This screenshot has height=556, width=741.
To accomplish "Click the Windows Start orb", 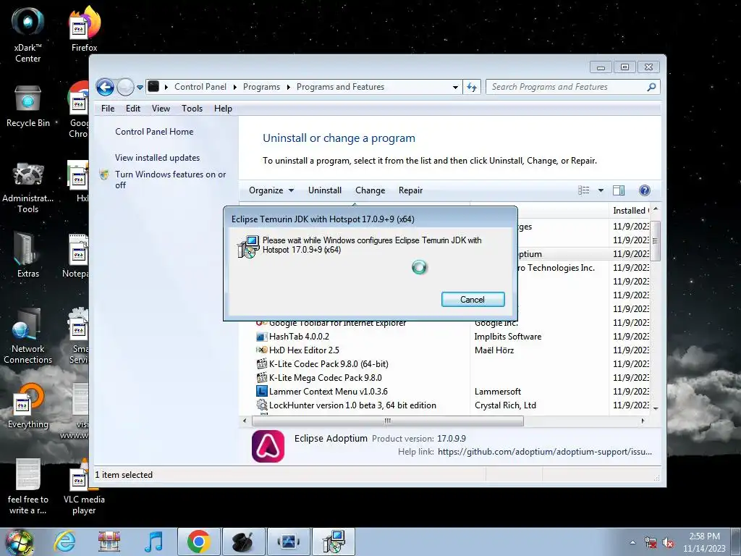I will point(19,542).
